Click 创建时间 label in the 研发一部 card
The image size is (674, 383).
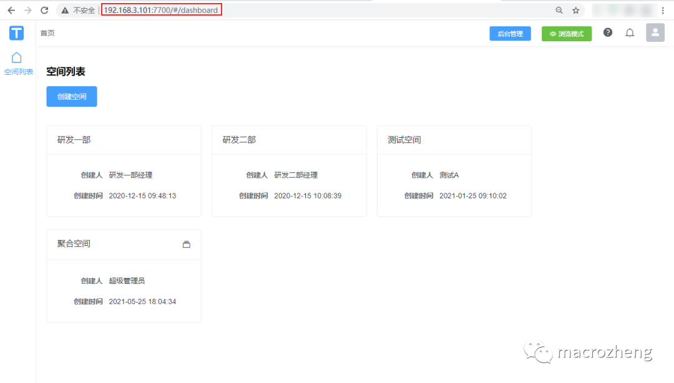pyautogui.click(x=88, y=196)
